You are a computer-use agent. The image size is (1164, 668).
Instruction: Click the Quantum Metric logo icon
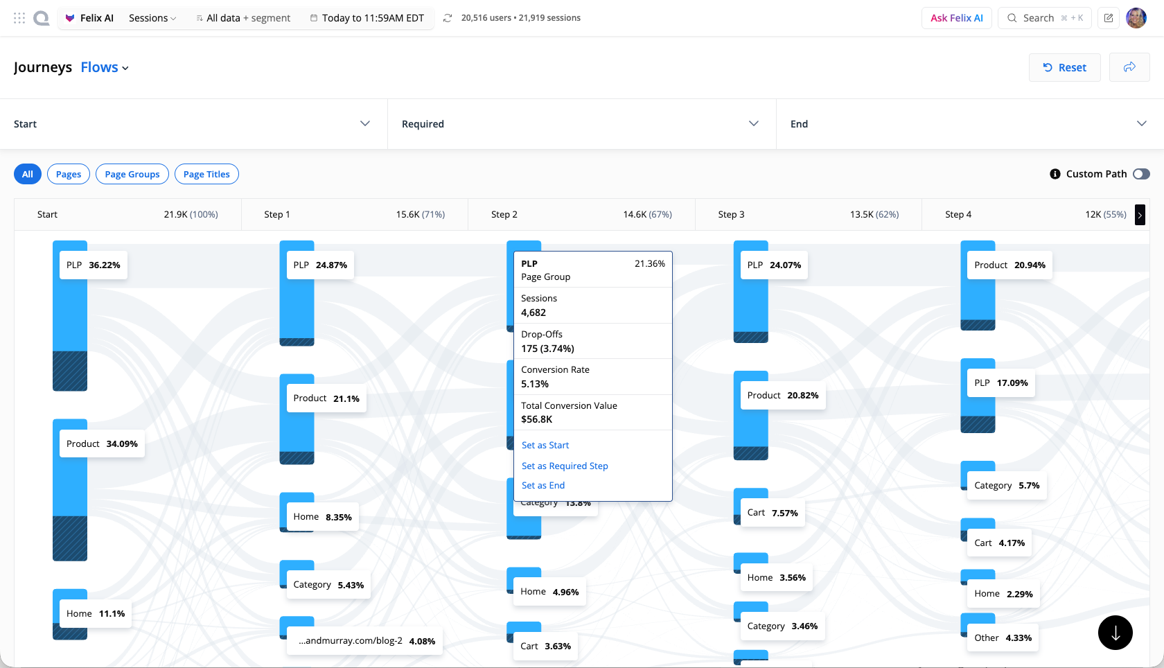coord(42,18)
